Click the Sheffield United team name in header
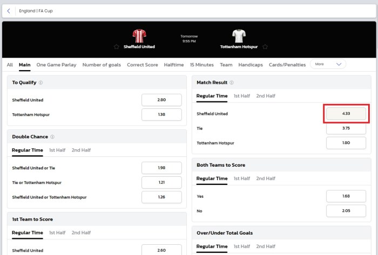Viewport: 378px width, 255px height. click(139, 47)
